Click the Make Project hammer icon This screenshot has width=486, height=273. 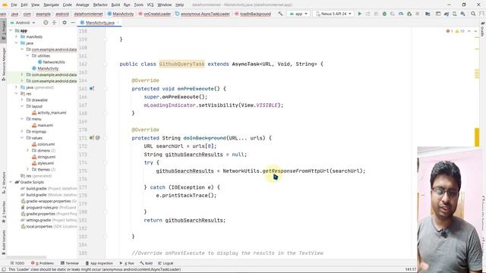coord(280,14)
